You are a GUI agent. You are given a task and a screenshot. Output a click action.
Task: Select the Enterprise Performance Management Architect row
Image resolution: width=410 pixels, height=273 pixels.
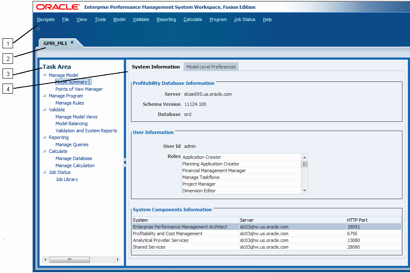(x=267, y=227)
